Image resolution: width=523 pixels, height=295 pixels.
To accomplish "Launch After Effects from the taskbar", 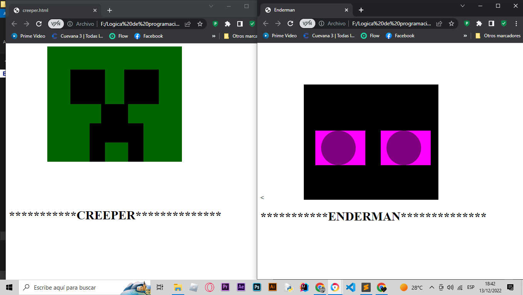I will 241,287.
